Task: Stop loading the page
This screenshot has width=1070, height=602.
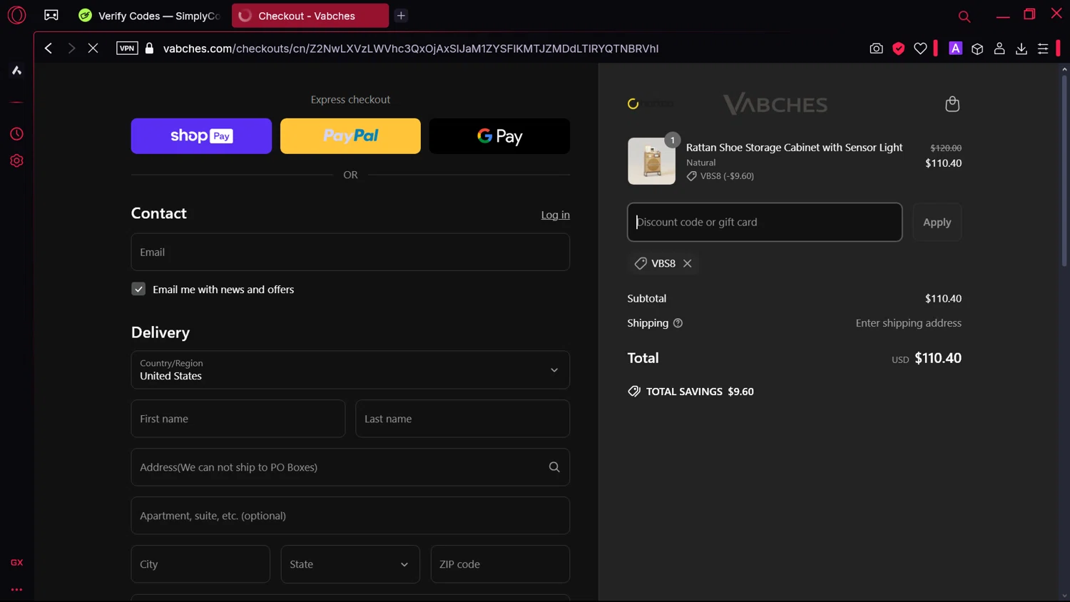Action: pos(93,49)
